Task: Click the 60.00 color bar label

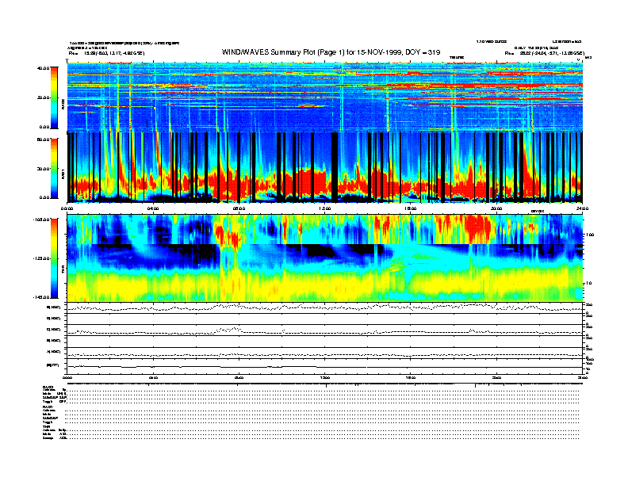Action: [x=44, y=139]
